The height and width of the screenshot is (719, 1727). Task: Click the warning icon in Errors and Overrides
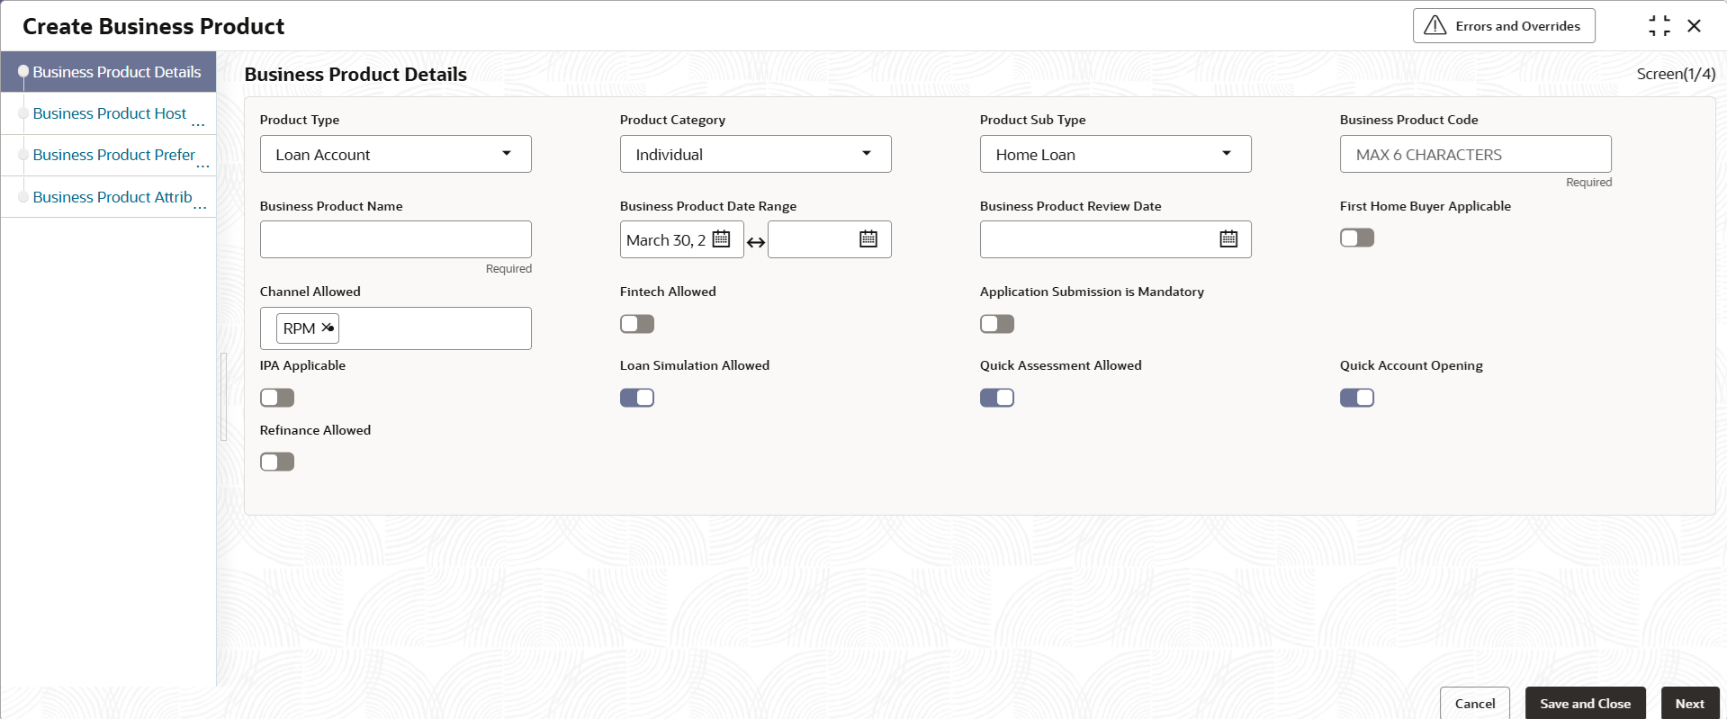pyautogui.click(x=1435, y=25)
